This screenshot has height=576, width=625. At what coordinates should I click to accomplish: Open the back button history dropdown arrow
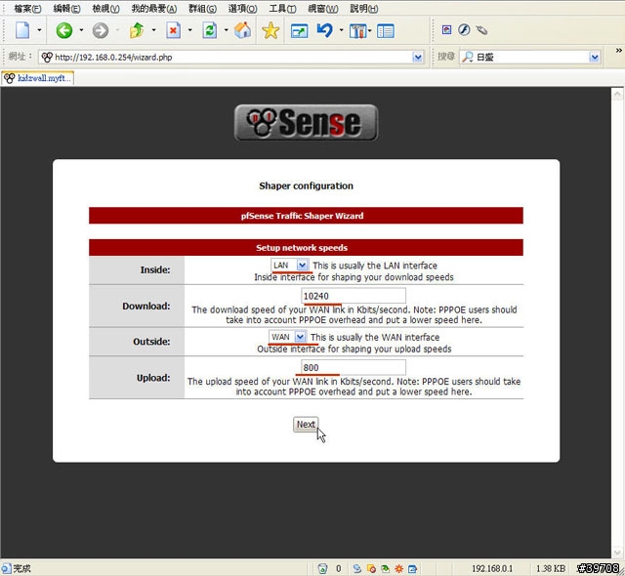[81, 30]
